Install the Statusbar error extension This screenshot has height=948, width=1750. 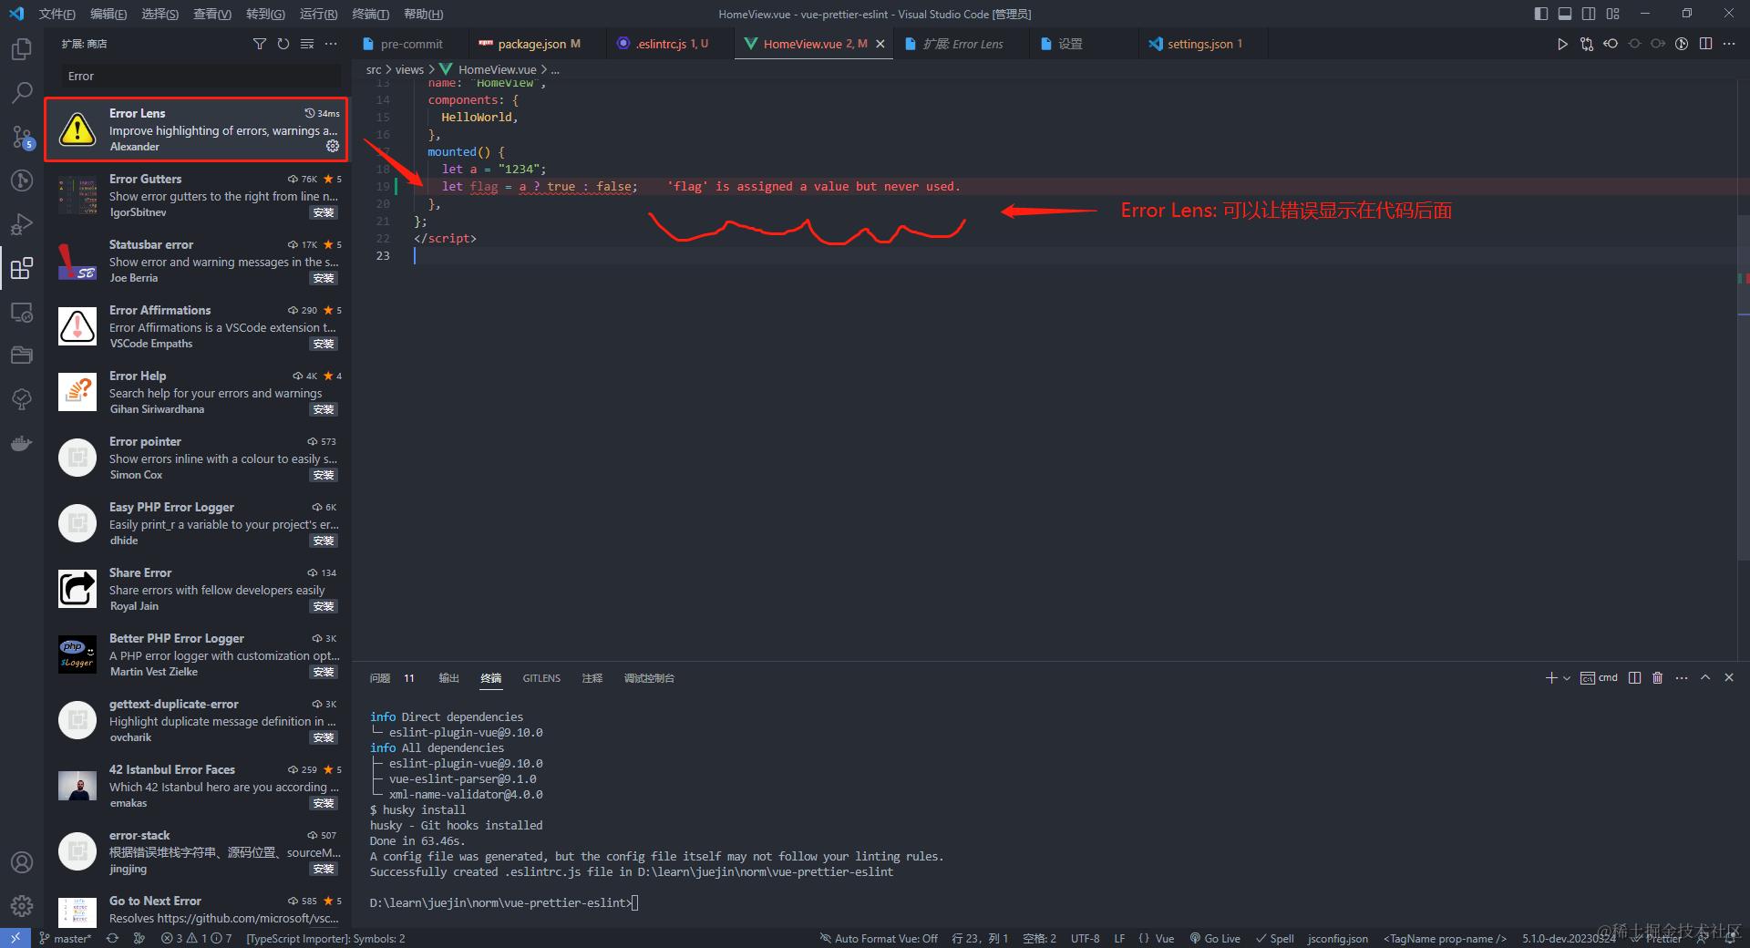click(324, 278)
